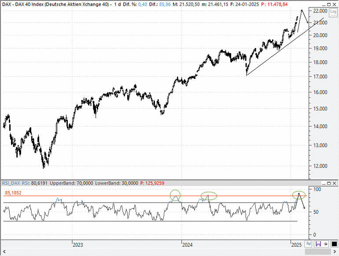Image resolution: width=339 pixels, height=256 pixels.
Task: Click the 2023 year label on time axis
Action: click(78, 245)
